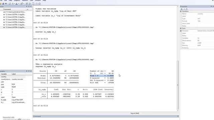Expand the Graph icon dropdown arrow
Viewport: 214px width, 120px height.
point(18,4)
